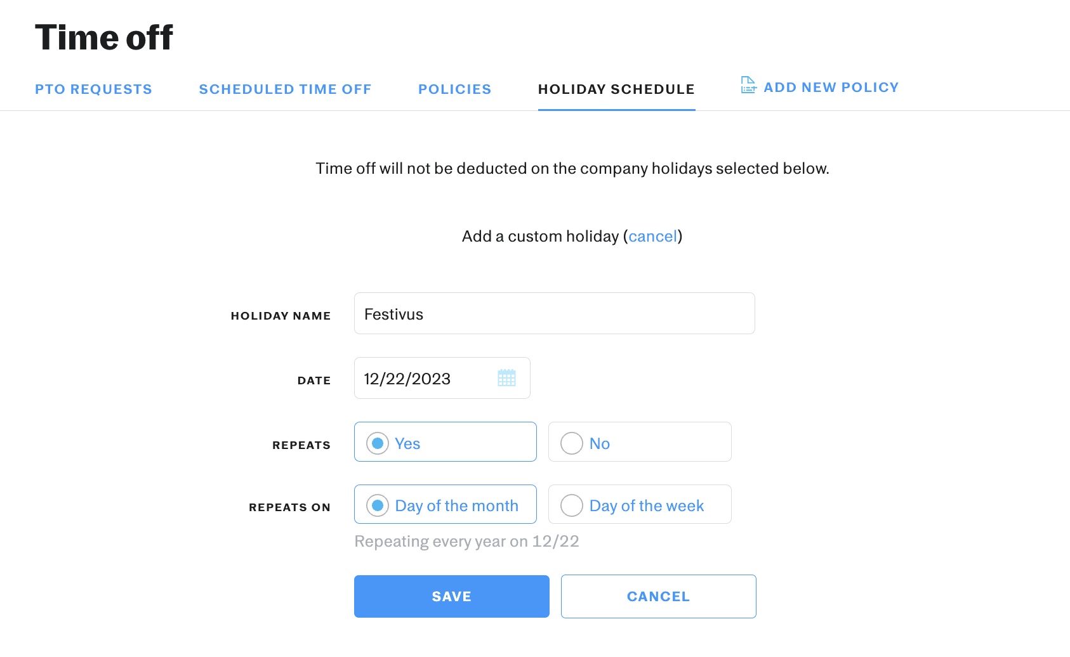Screen dimensions: 1070x657
Task: Save the custom holiday
Action: pos(452,596)
